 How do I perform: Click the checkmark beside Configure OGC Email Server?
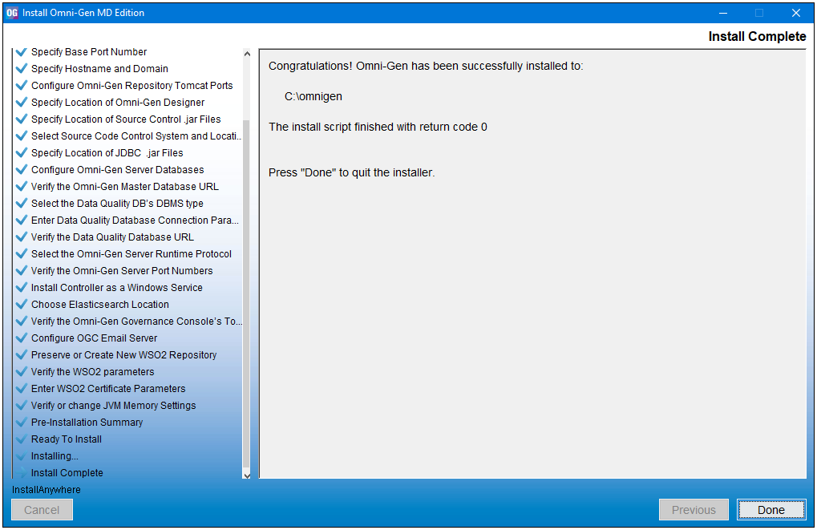21,338
